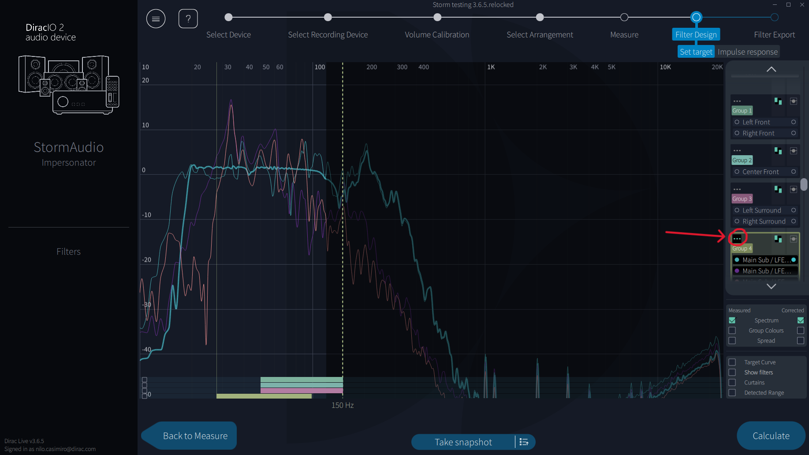
Task: Click Group 3 target record icon
Action: click(x=793, y=190)
